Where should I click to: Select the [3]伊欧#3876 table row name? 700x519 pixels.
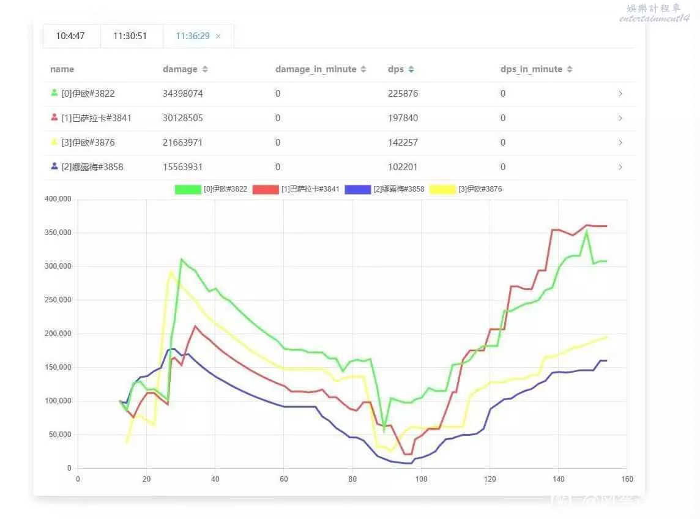88,143
